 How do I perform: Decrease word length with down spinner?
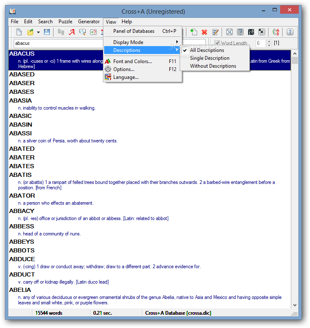pos(269,45)
